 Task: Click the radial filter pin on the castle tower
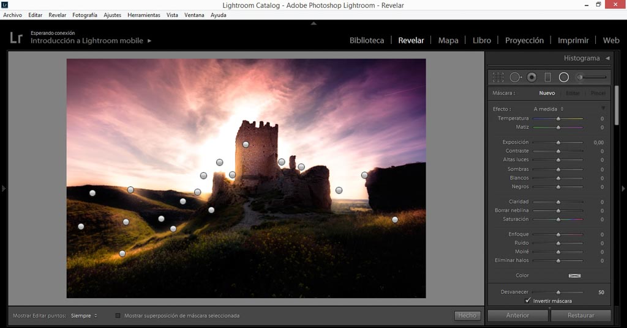(x=246, y=145)
